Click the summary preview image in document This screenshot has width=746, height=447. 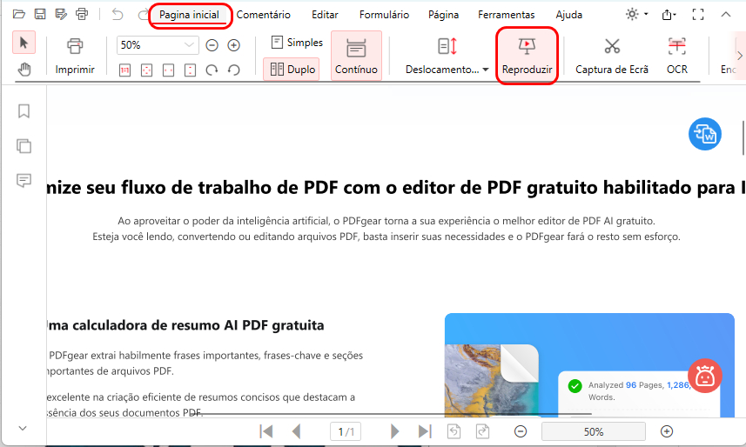click(589, 365)
